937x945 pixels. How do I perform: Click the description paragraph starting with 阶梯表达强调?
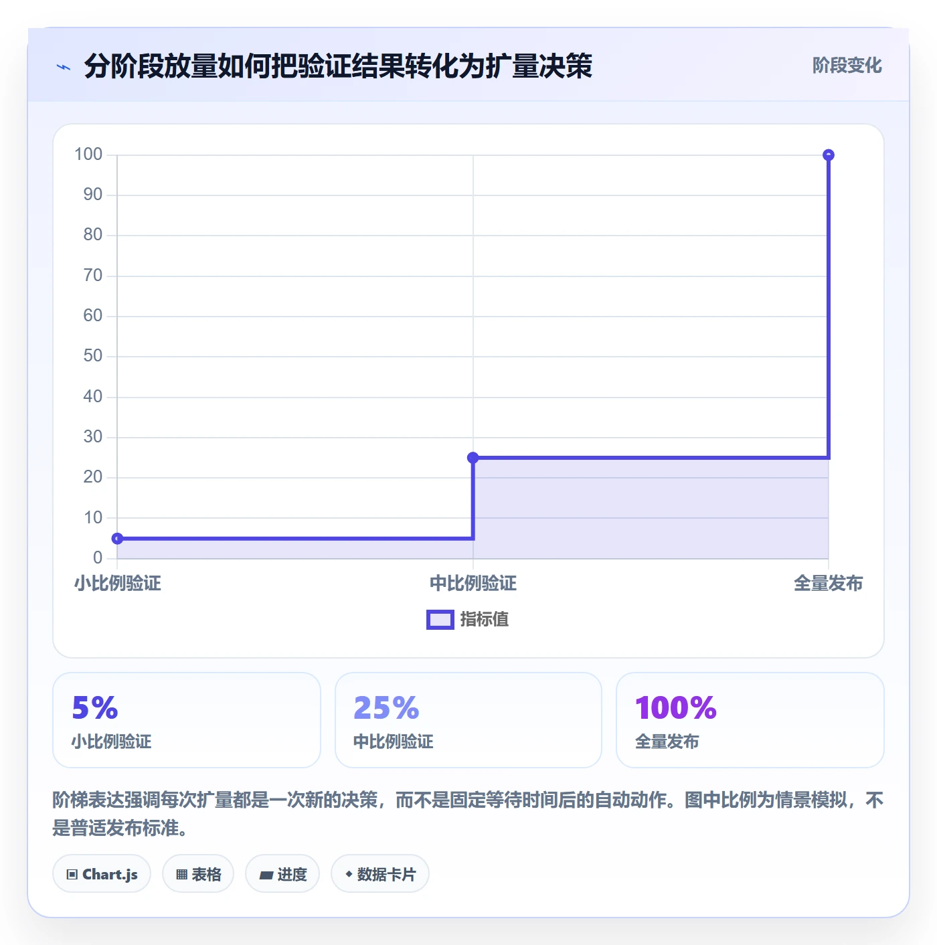tap(468, 814)
